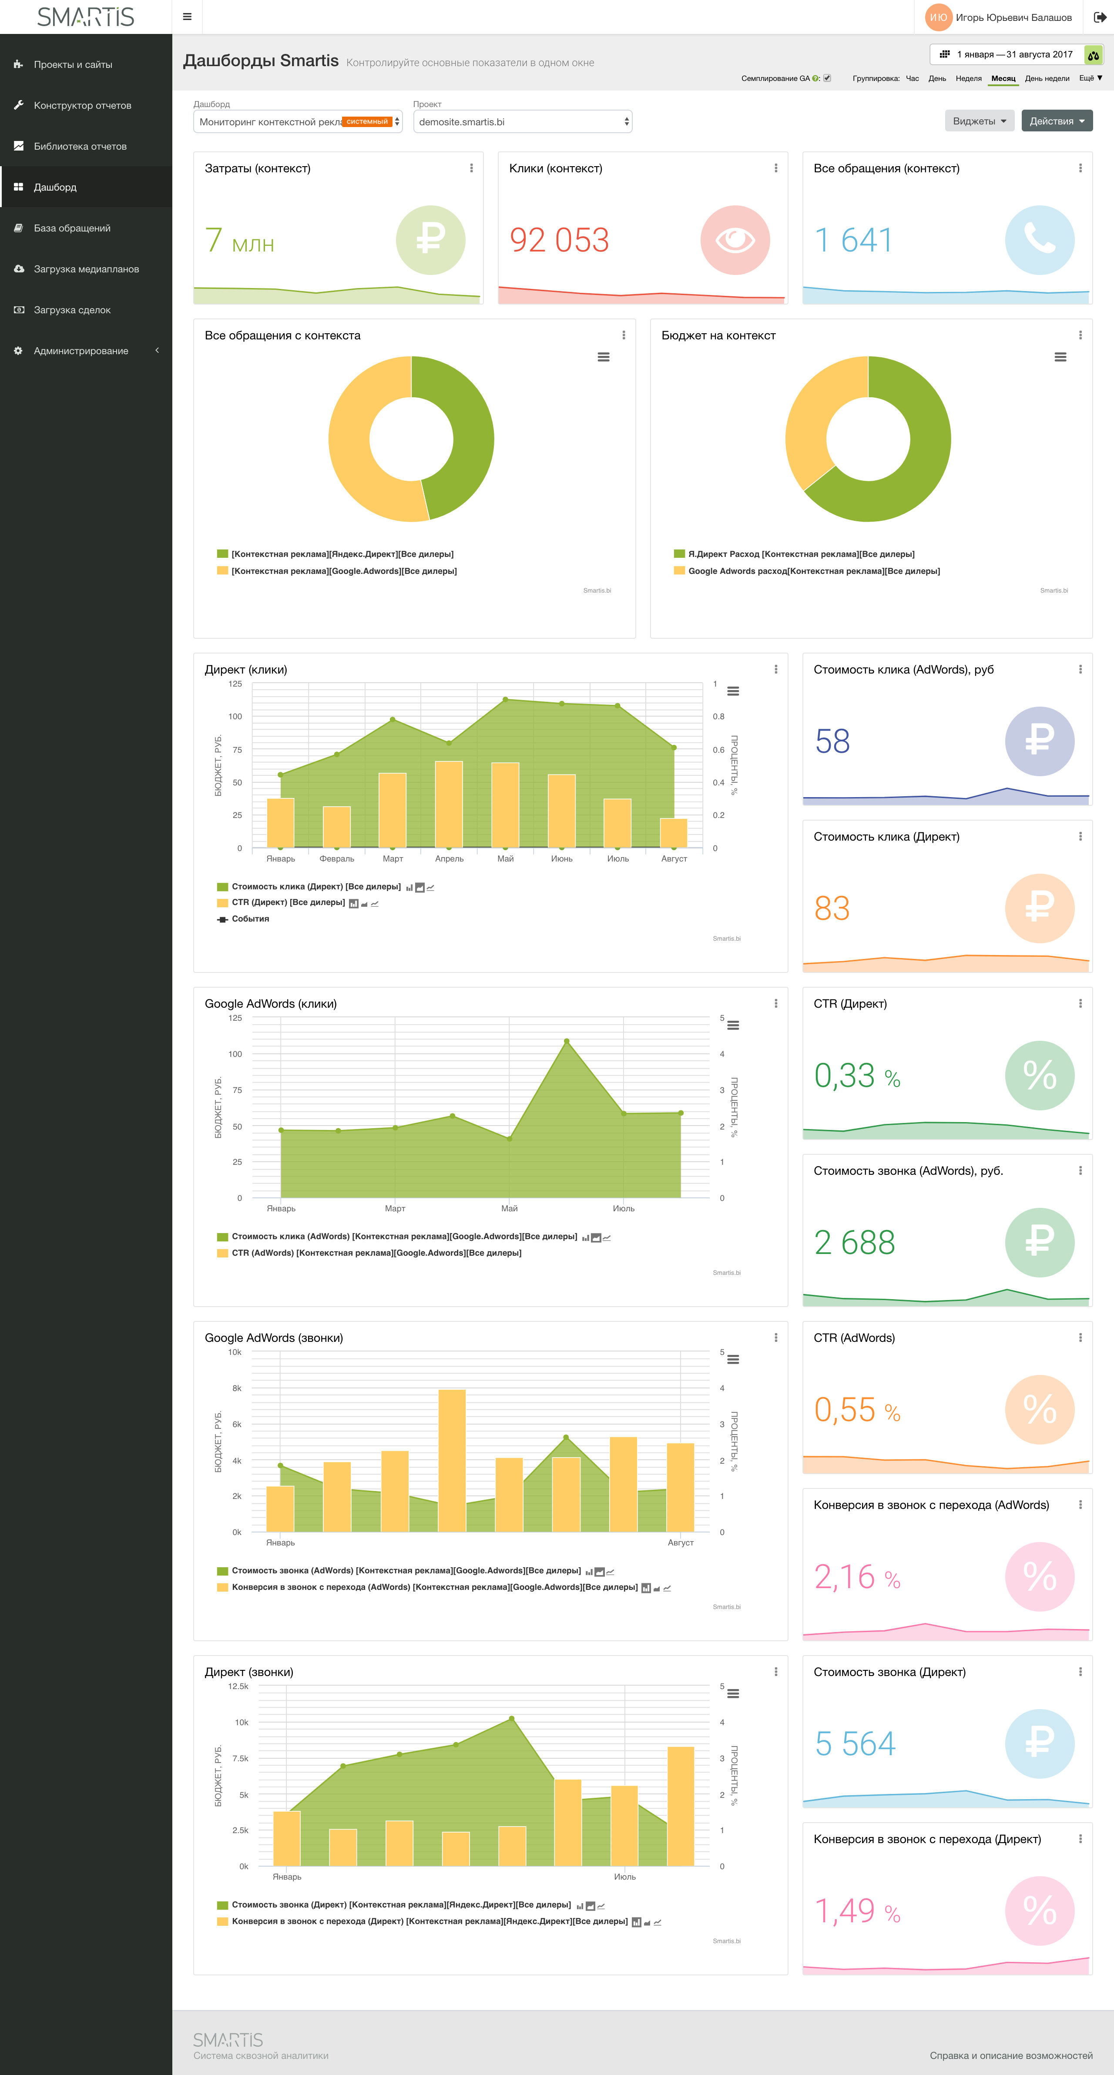
Task: Toggle the Семплирование GA checkbox
Action: (x=826, y=79)
